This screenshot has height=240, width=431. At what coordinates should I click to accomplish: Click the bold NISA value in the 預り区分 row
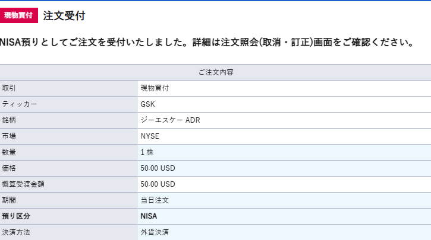pos(149,216)
